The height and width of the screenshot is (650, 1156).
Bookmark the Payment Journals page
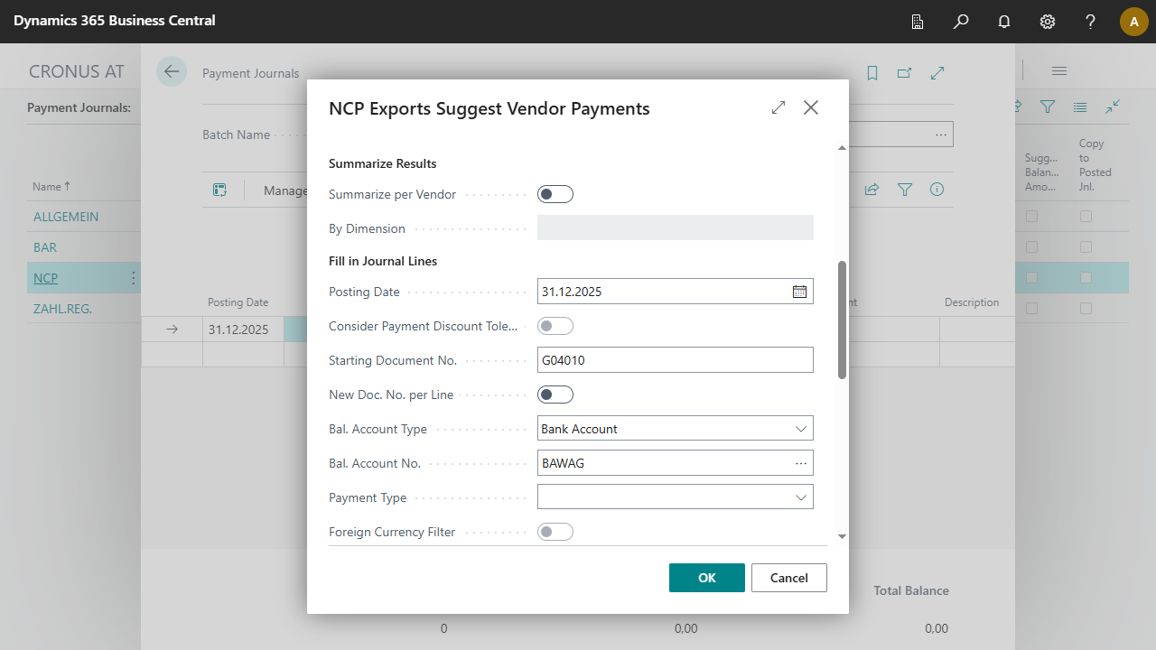click(x=872, y=73)
